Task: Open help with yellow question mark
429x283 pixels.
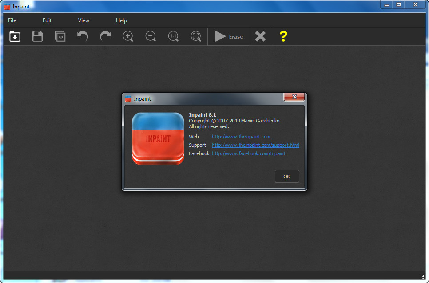Action: click(283, 36)
